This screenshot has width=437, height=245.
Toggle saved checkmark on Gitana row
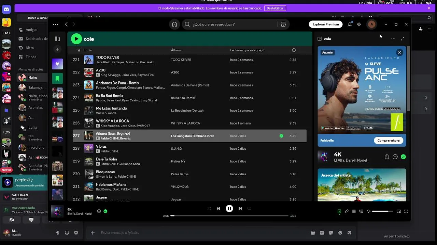click(281, 136)
